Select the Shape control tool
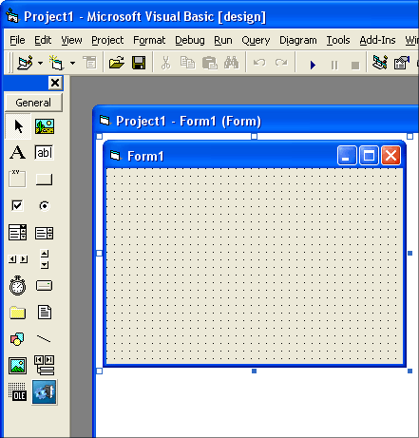 18,339
